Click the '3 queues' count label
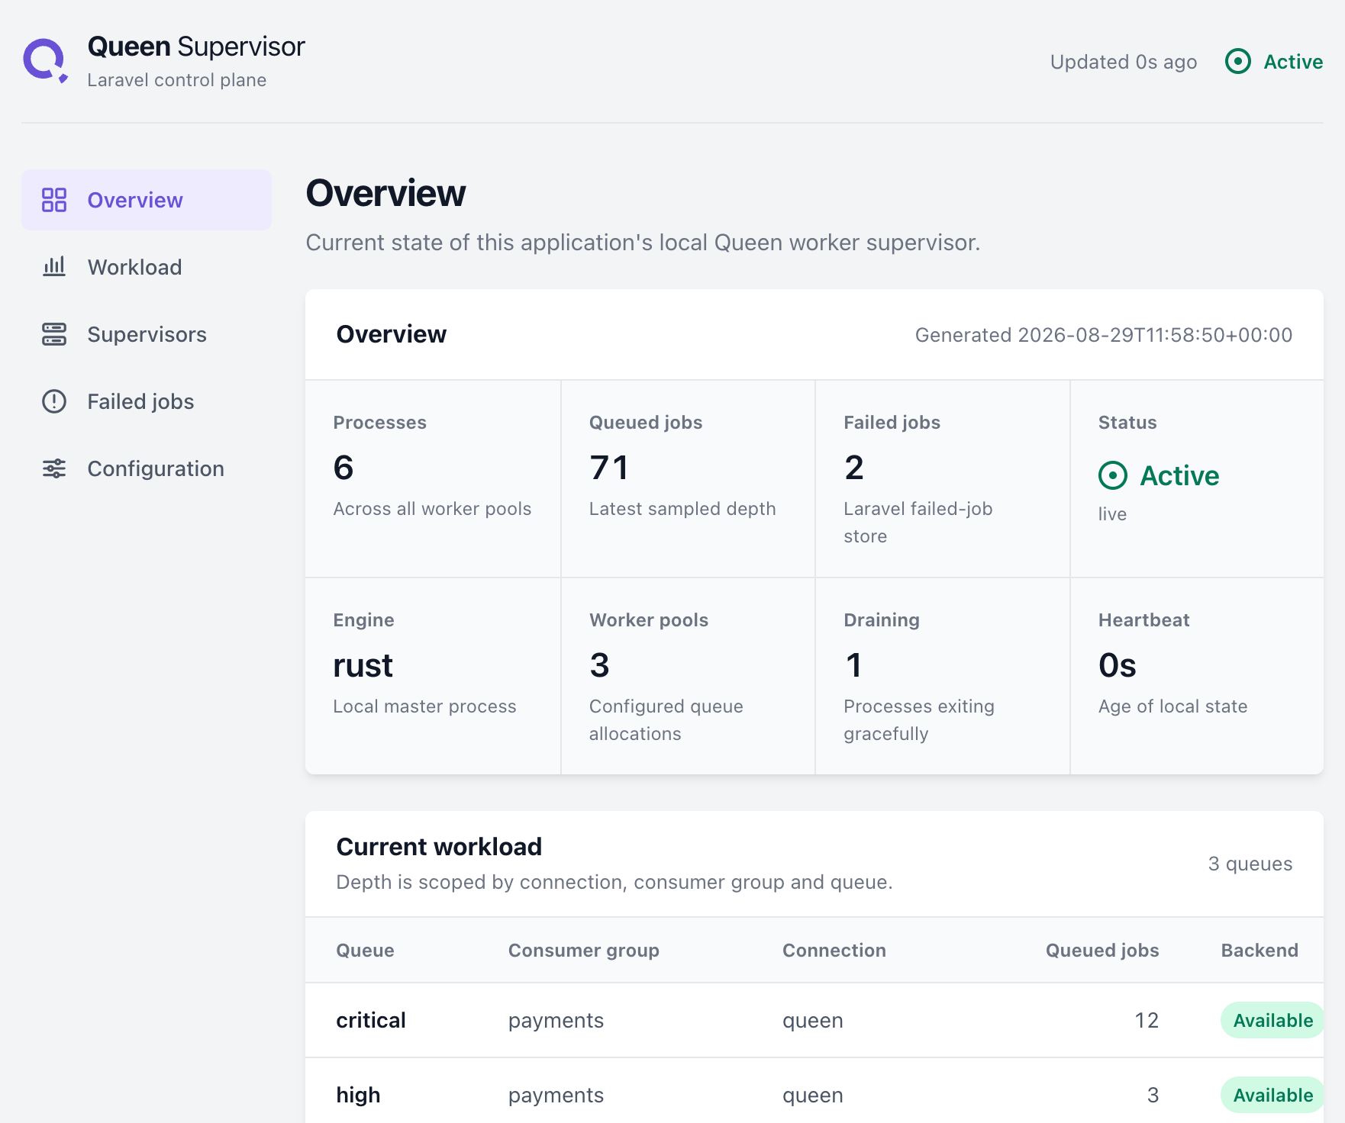Screen dimensions: 1345x1123 click(x=1250, y=864)
